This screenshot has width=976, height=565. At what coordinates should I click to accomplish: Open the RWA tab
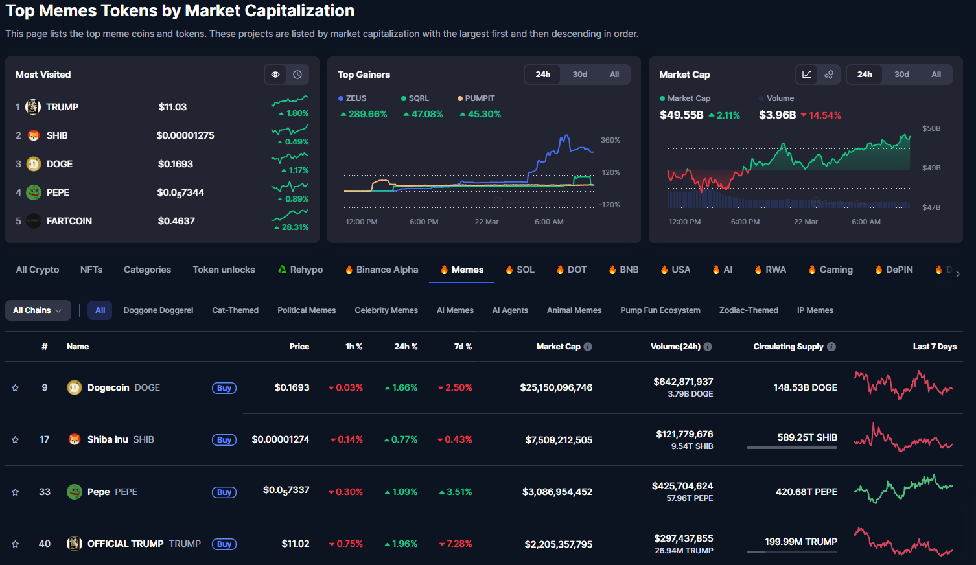point(770,270)
